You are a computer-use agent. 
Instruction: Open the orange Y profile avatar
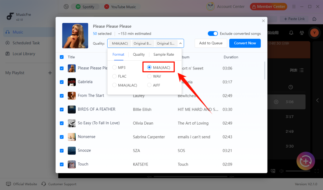click(314, 33)
